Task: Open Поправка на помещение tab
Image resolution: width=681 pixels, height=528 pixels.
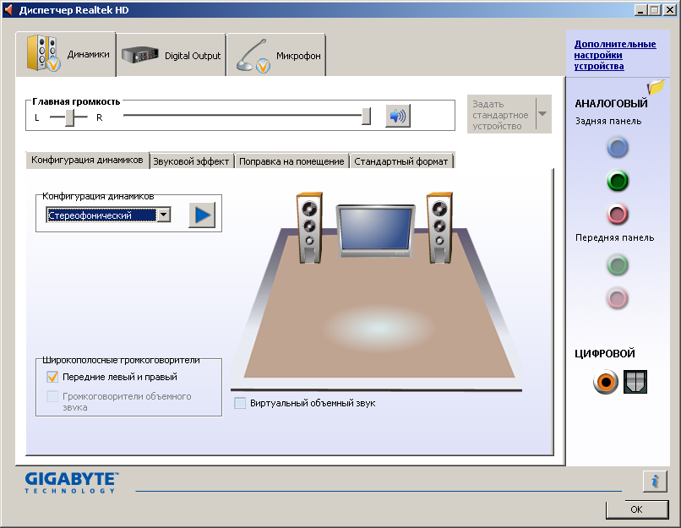Action: 291,161
